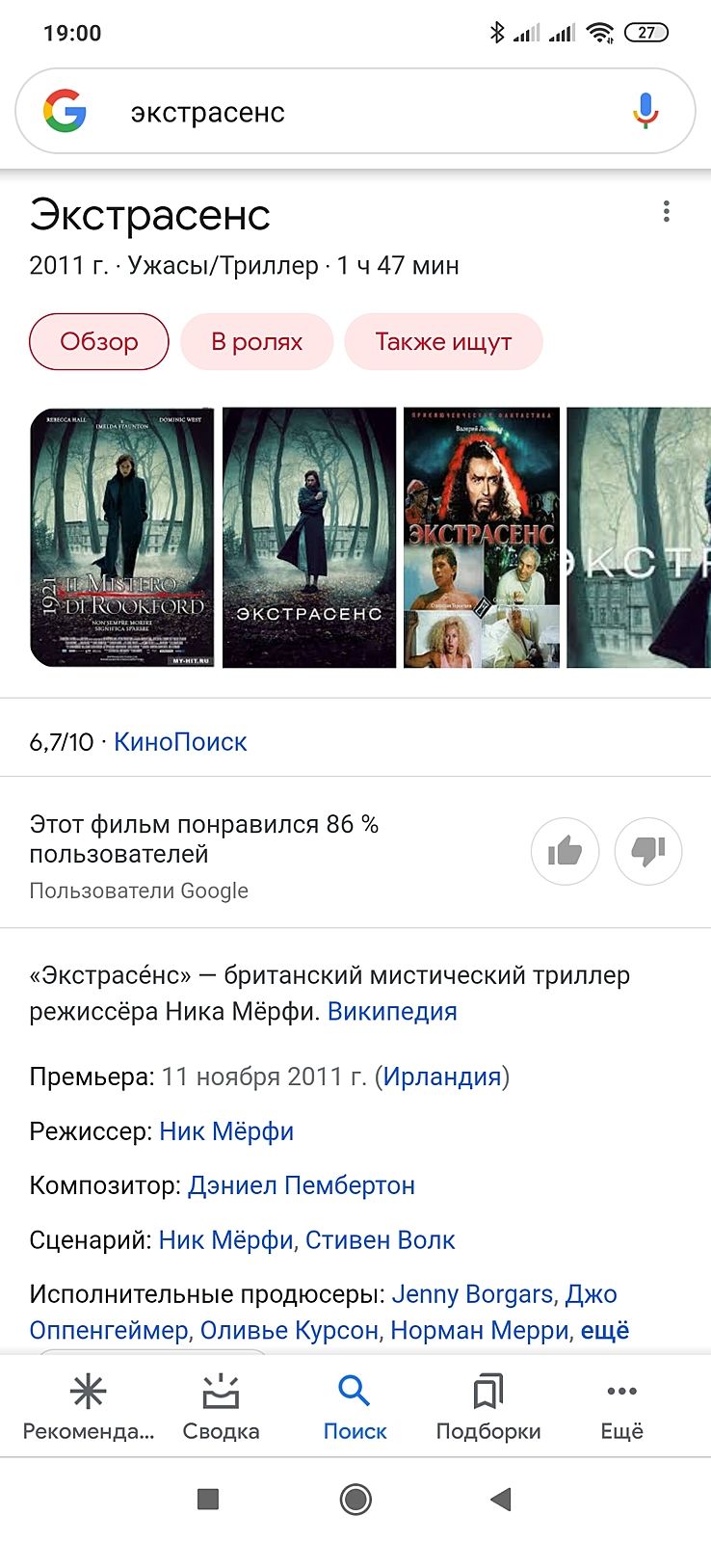Open the three-dot options menu for Экстрасенс
Viewport: 711px width, 1542px height.
click(x=666, y=212)
